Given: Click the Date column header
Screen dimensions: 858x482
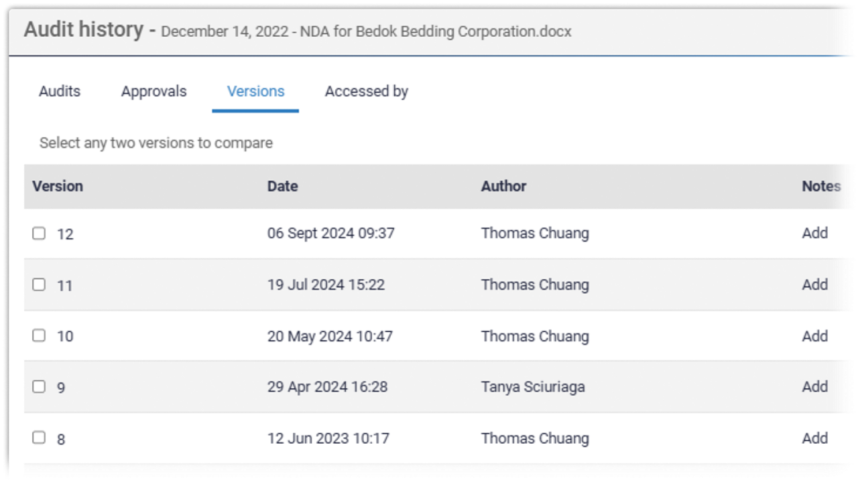Looking at the screenshot, I should pyautogui.click(x=282, y=186).
